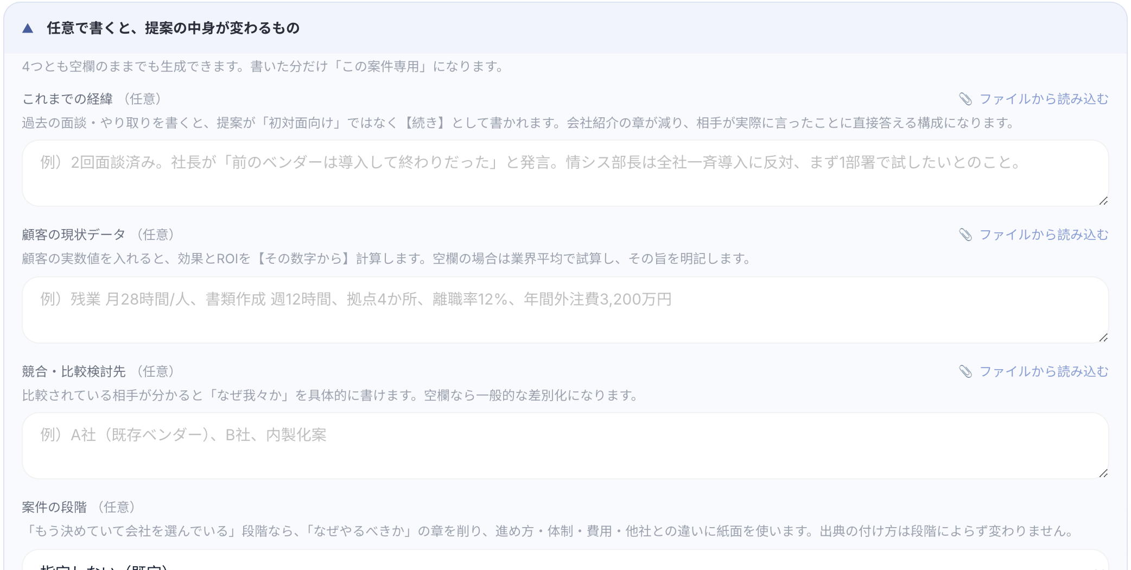The height and width of the screenshot is (570, 1131).
Task: Click the hint starting 「もう決めていて会社を選んでいる」
Action: 549,531
